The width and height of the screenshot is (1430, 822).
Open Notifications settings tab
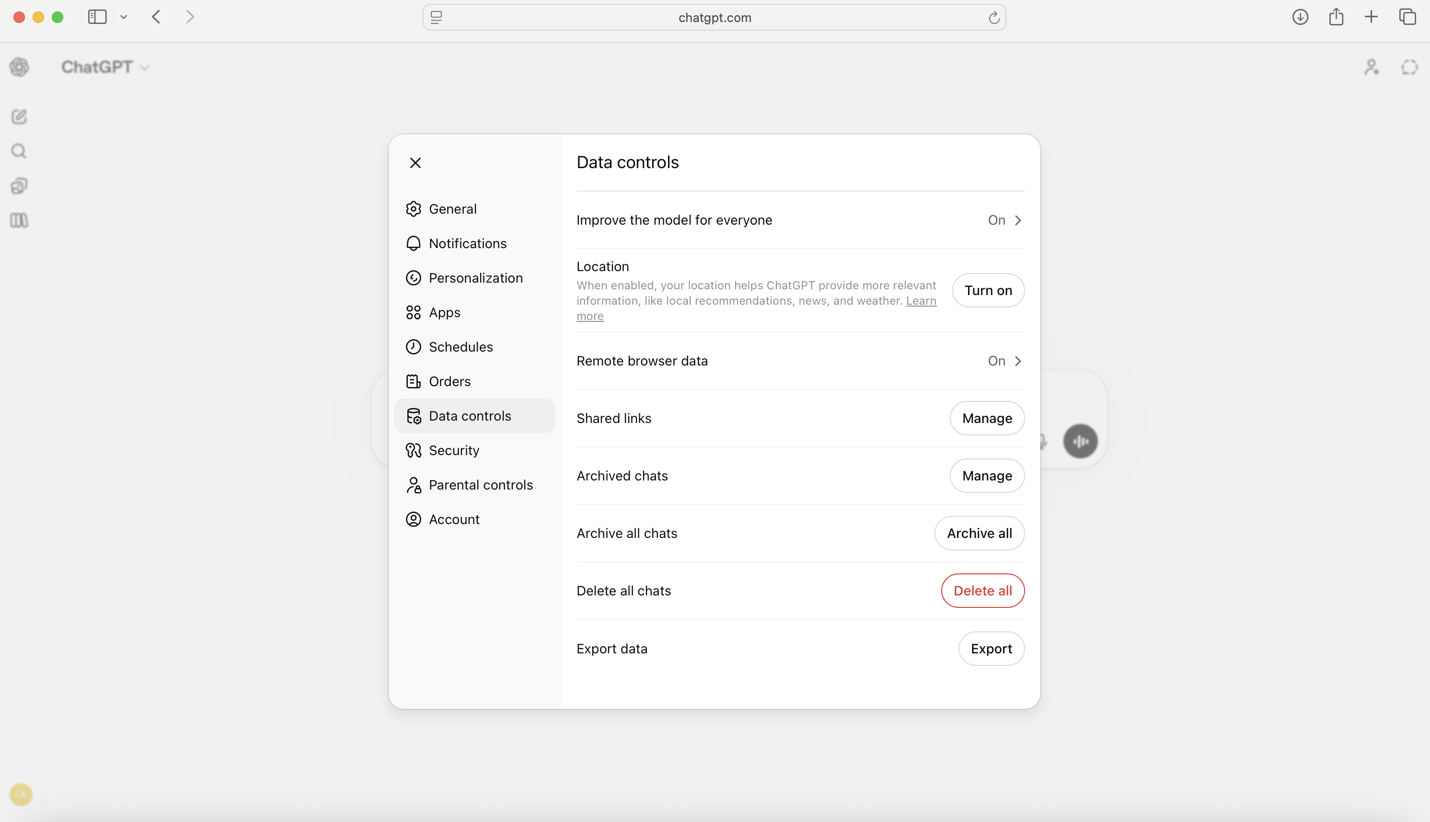[474, 243]
